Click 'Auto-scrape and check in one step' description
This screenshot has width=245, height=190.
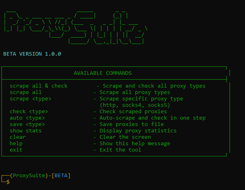point(152,118)
